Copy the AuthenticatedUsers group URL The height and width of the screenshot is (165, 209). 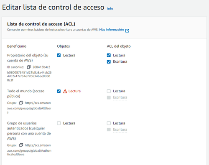21,145
